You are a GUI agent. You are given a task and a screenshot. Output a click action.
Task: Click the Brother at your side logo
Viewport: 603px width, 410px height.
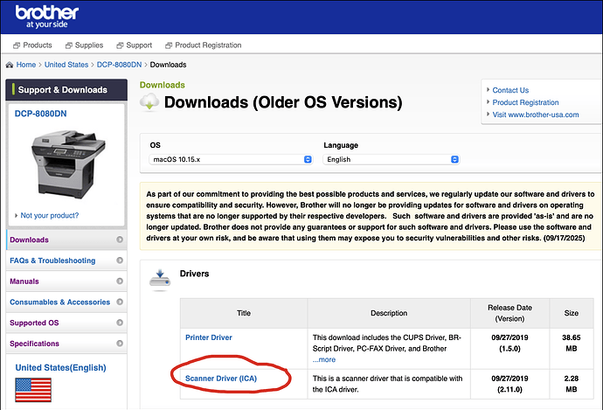tap(47, 17)
